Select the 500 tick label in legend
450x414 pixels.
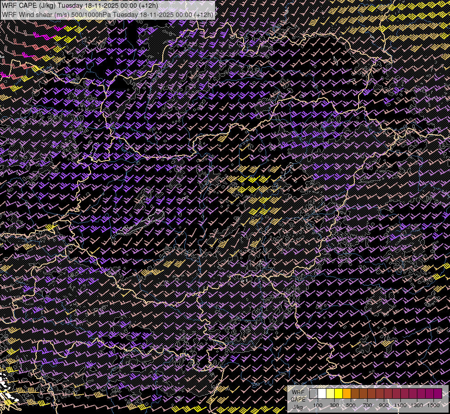[351, 405]
